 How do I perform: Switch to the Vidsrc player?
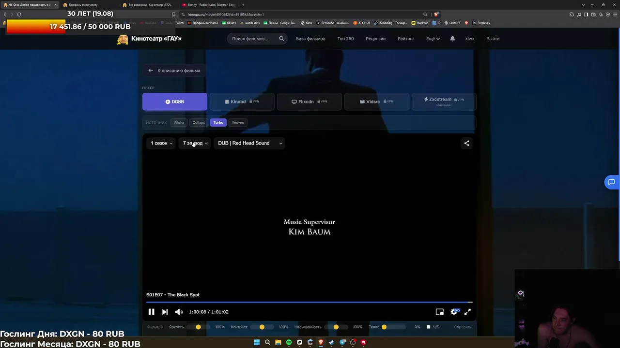point(377,101)
